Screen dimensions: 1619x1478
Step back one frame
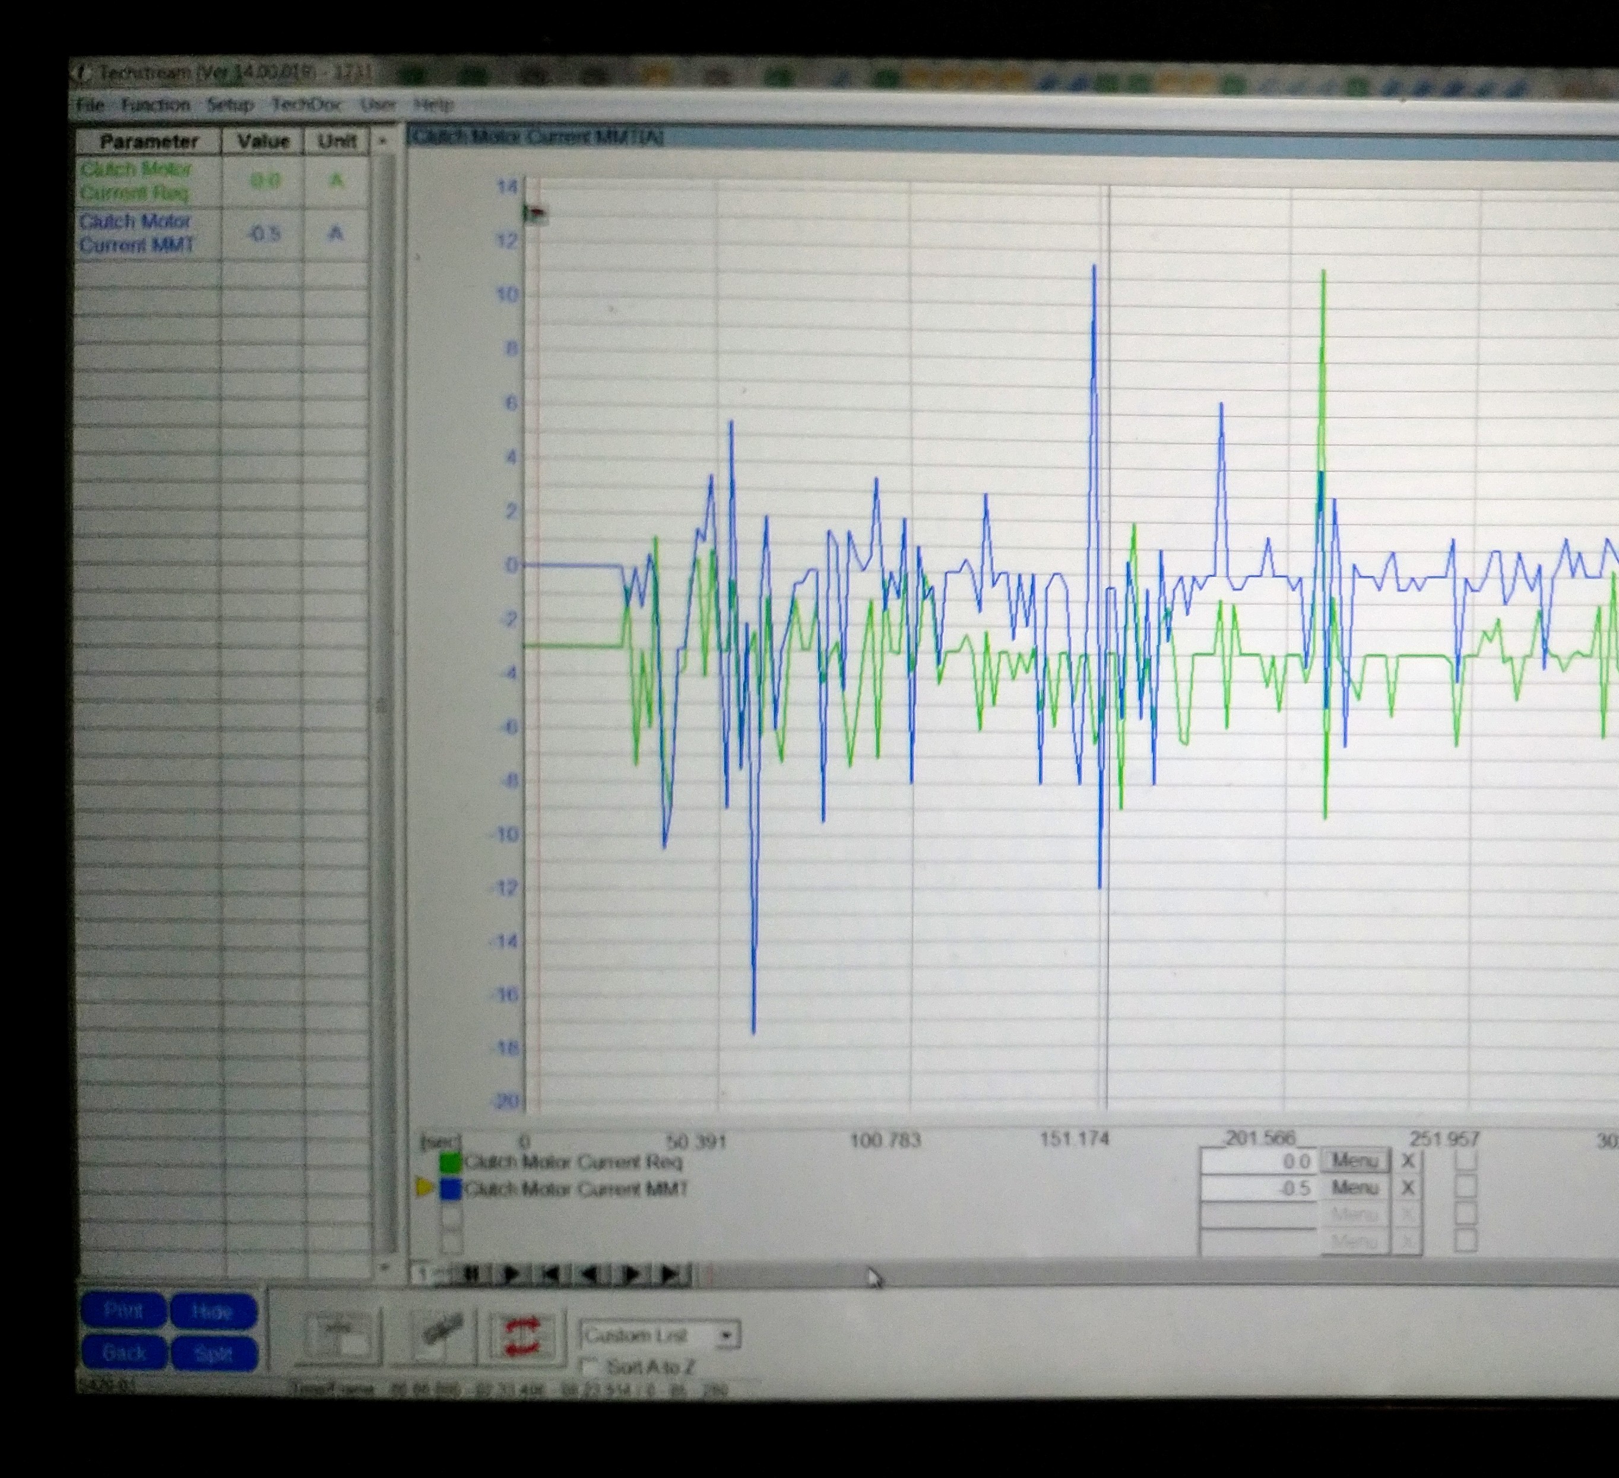(x=590, y=1274)
